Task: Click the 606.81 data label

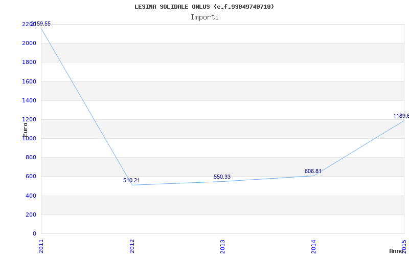Action: [x=313, y=171]
